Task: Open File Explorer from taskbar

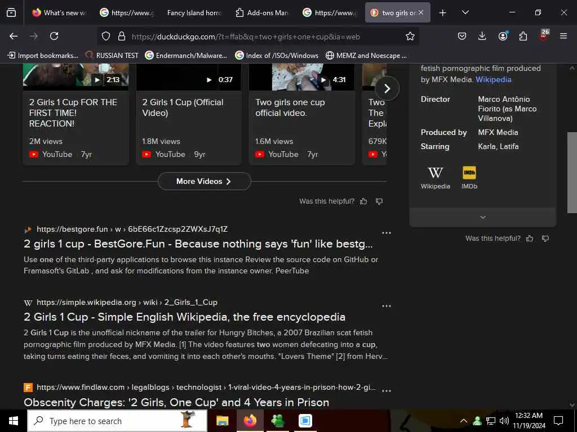Action: (x=222, y=421)
